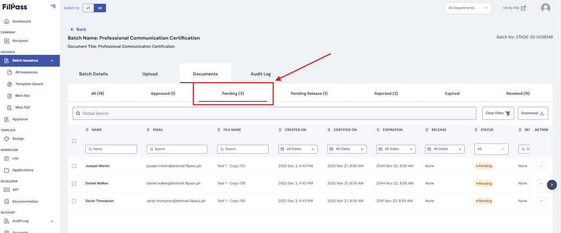Switch to version v2

point(100,8)
